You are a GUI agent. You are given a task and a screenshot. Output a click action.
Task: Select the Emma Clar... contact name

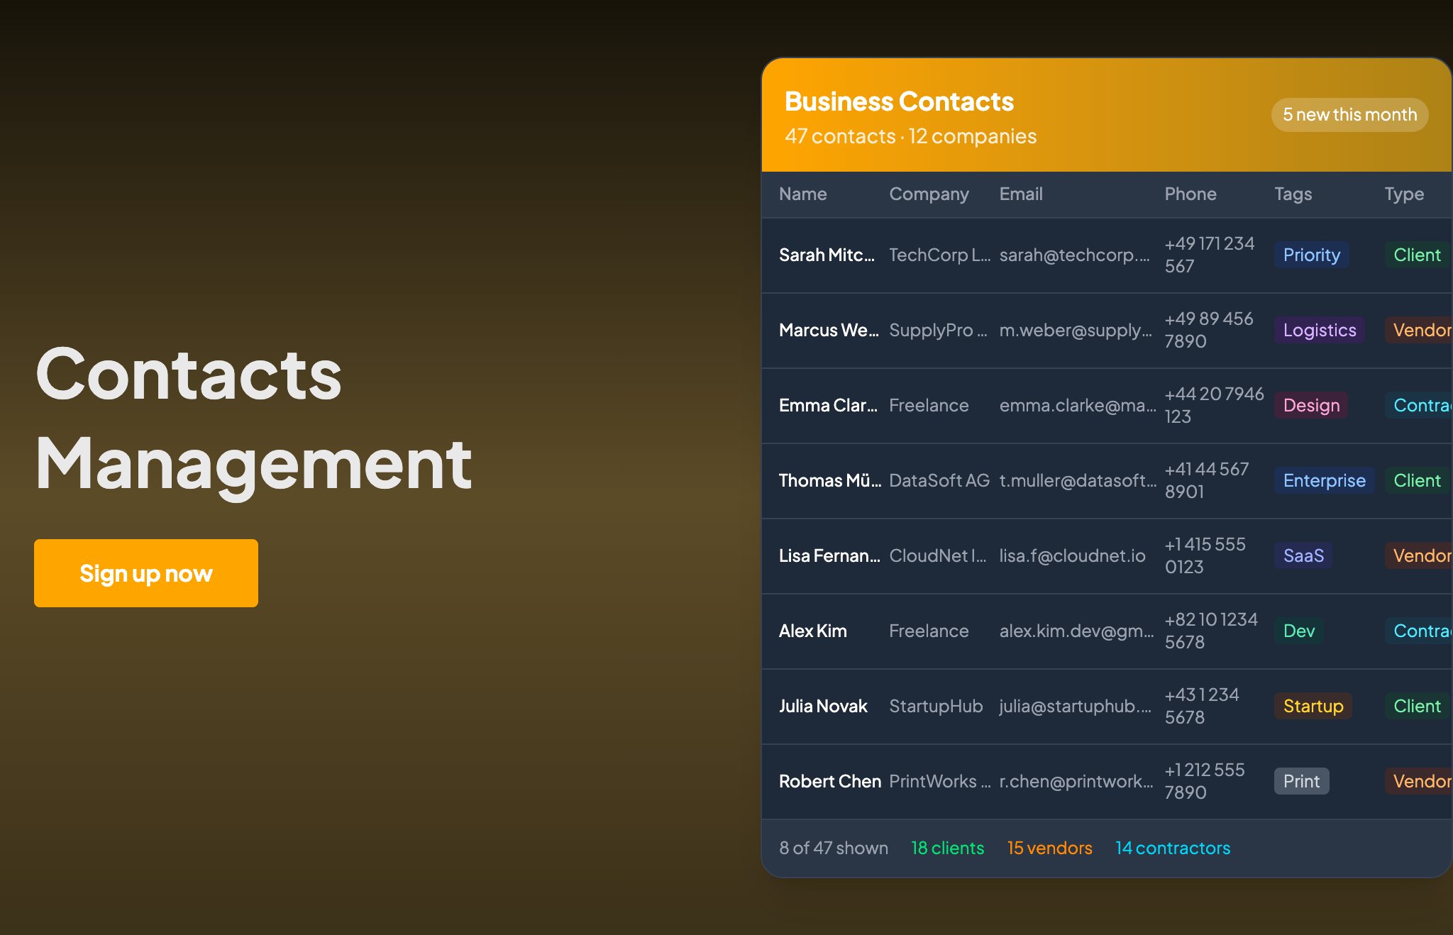tap(828, 405)
